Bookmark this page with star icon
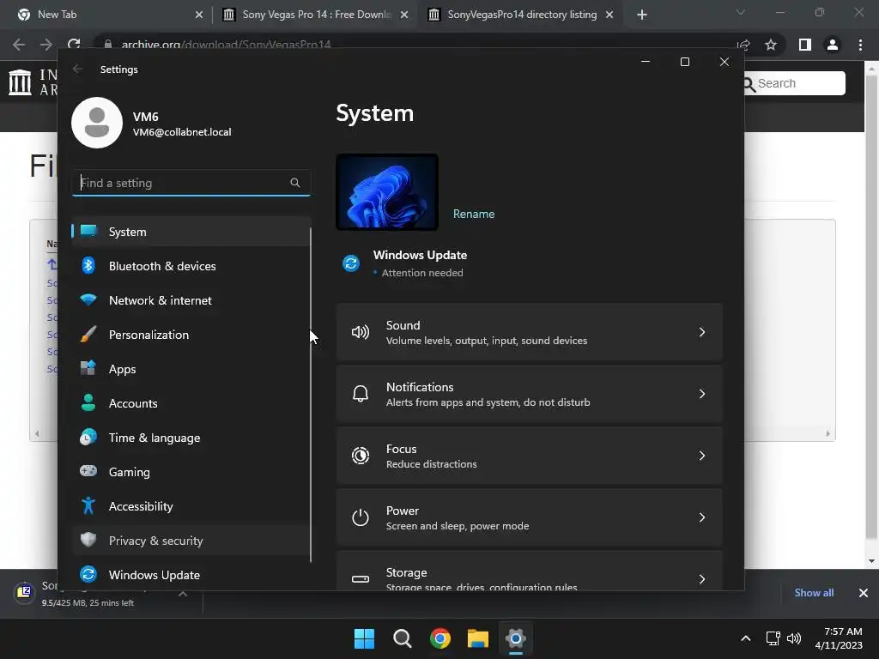 point(771,45)
